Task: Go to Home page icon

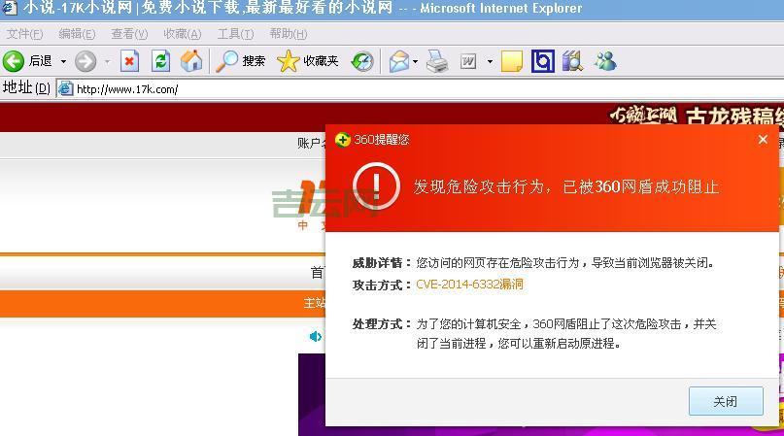Action: 191,61
